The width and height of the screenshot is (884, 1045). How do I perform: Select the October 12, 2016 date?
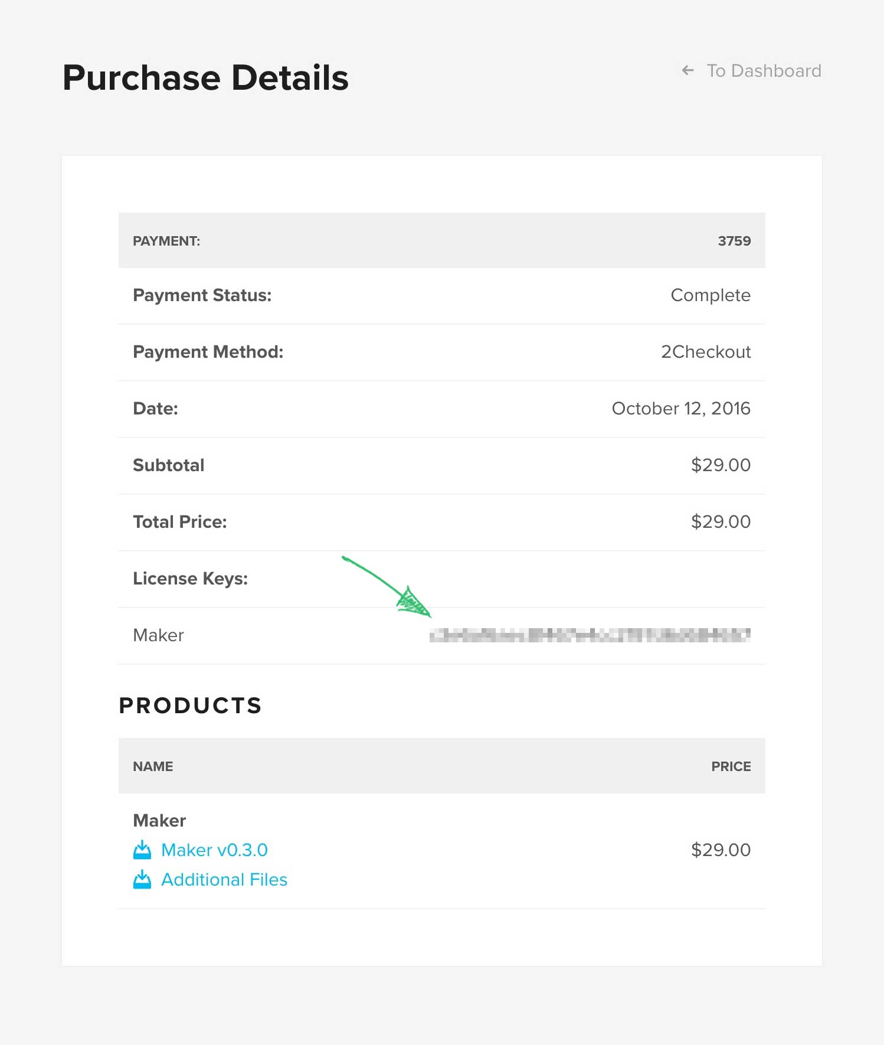[x=681, y=409]
